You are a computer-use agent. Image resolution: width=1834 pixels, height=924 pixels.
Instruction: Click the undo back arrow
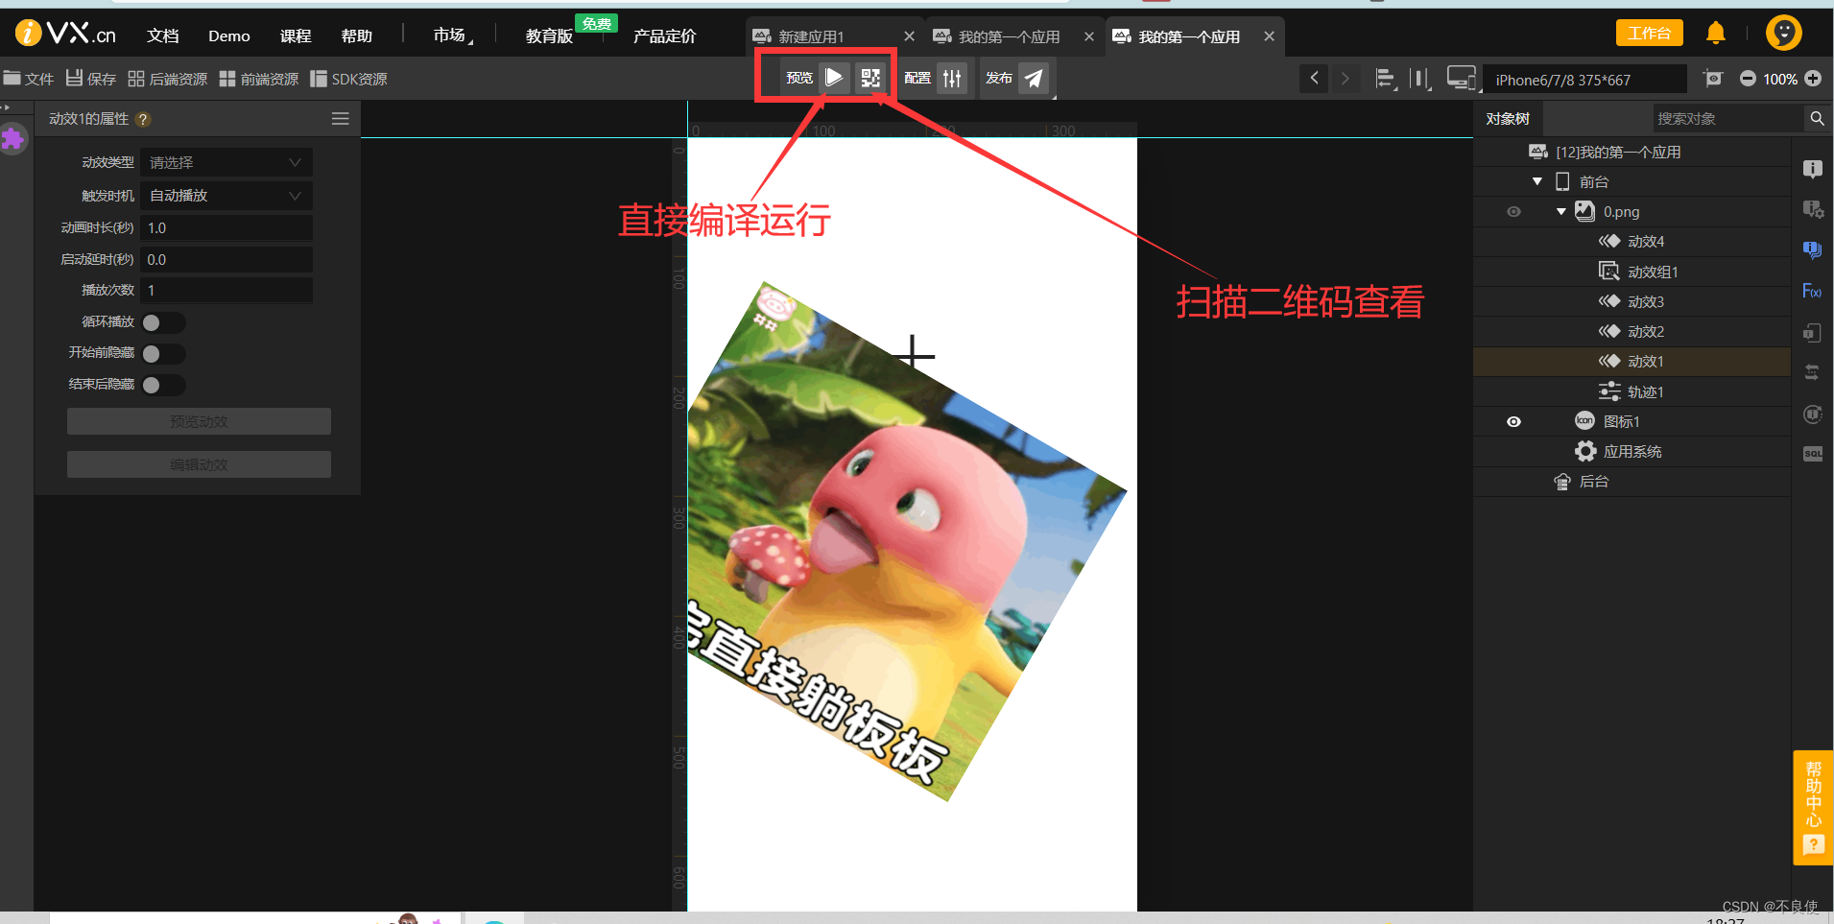pyautogui.click(x=1314, y=78)
